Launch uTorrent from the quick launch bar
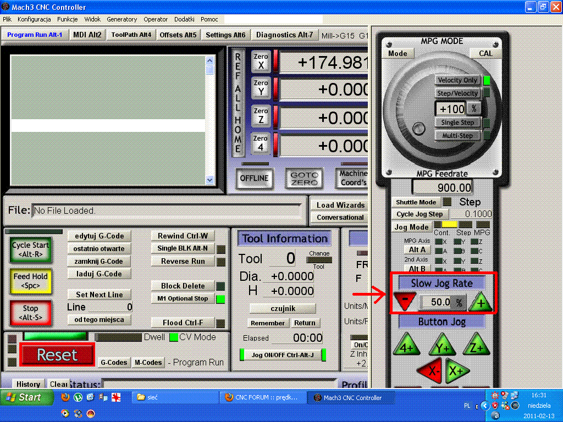 click(x=78, y=397)
